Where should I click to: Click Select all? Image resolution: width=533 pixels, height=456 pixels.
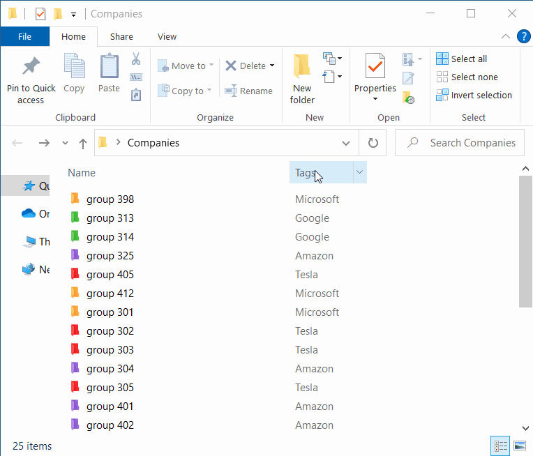tap(461, 59)
